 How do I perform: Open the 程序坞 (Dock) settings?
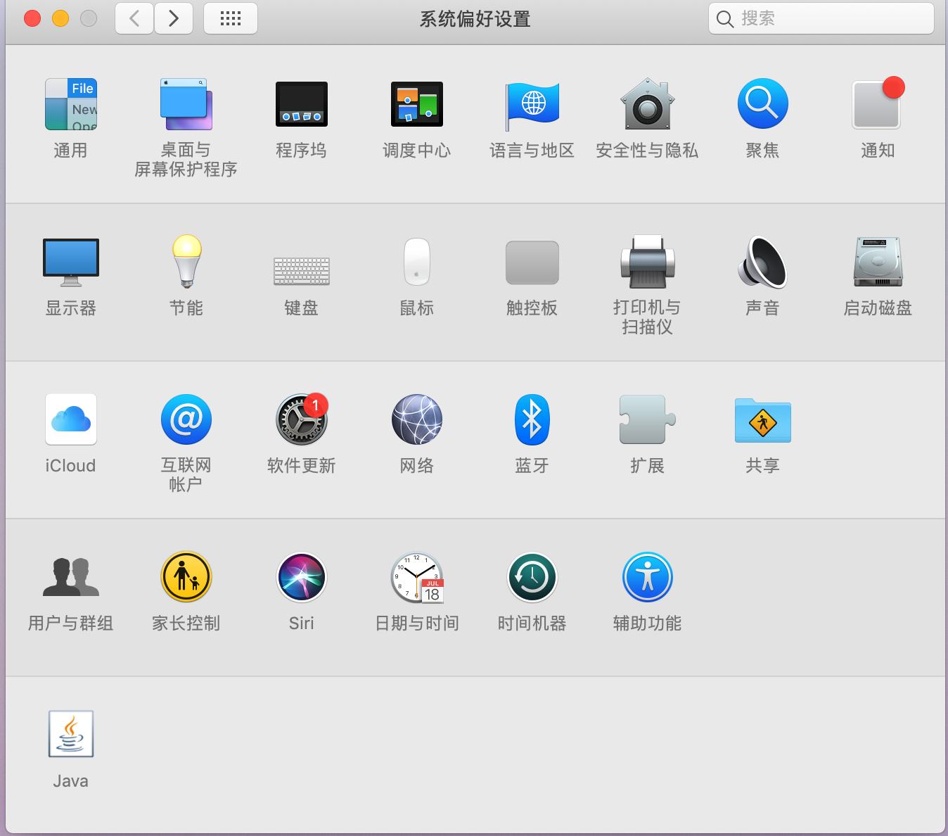pyautogui.click(x=302, y=104)
